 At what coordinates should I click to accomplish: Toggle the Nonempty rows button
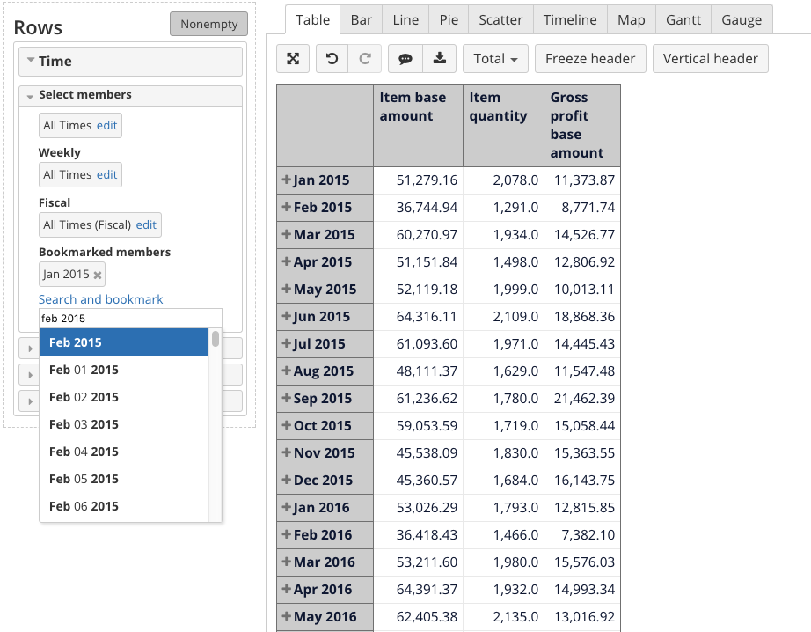tap(208, 25)
